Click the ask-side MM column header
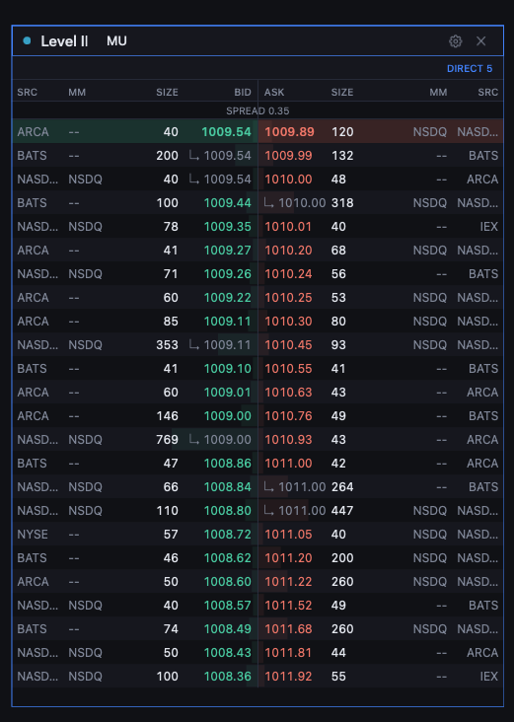514x722 pixels. [x=438, y=92]
